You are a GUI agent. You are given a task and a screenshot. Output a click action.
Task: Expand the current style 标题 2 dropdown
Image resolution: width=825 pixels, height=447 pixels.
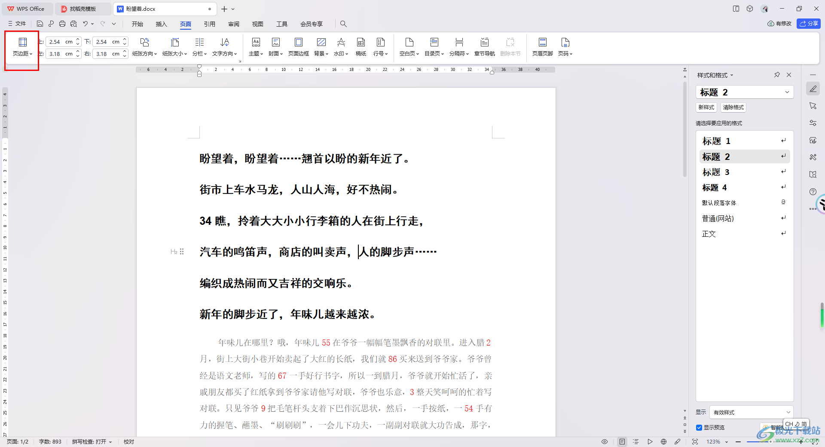[x=787, y=92]
